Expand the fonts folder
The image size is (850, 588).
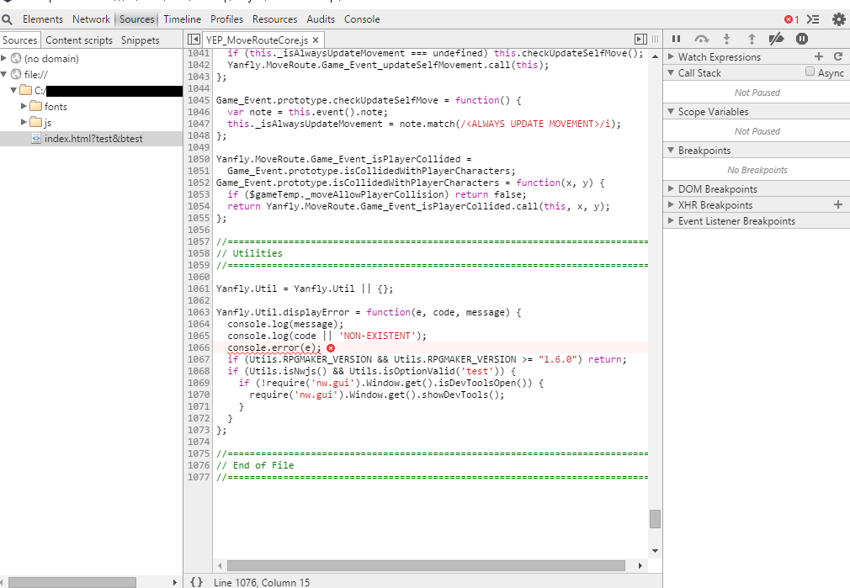point(24,106)
